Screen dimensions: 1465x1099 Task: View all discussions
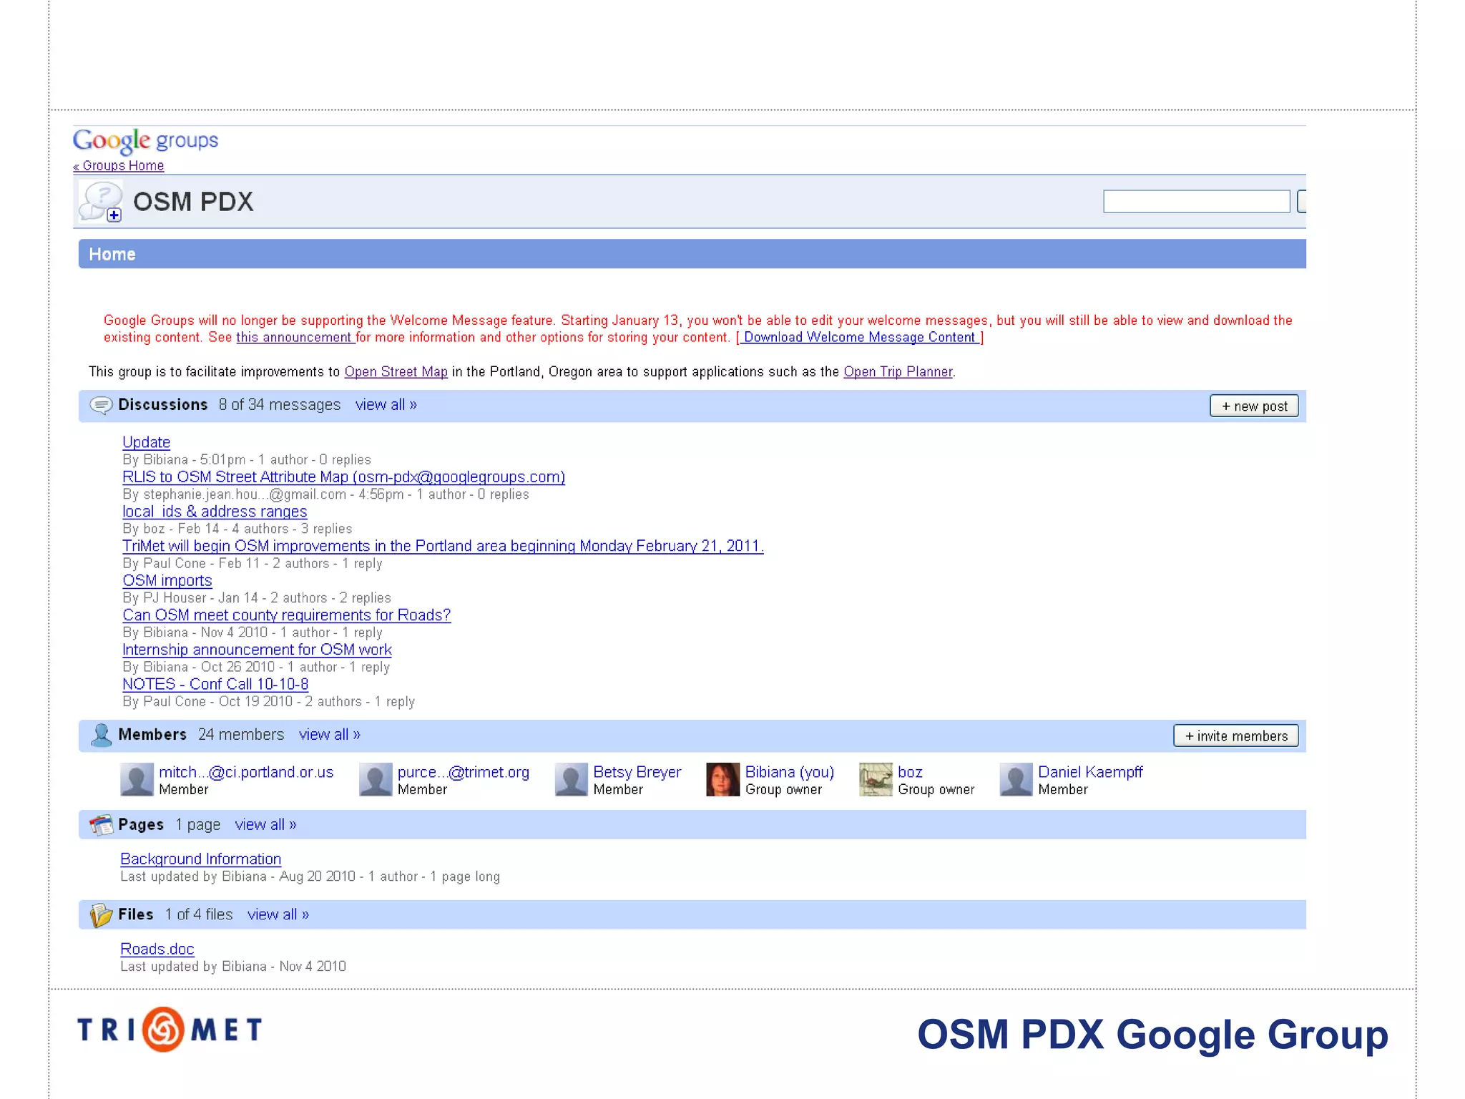tap(386, 405)
